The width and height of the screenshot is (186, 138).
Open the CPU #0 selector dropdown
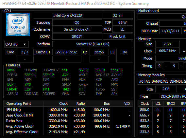click(x=16, y=44)
